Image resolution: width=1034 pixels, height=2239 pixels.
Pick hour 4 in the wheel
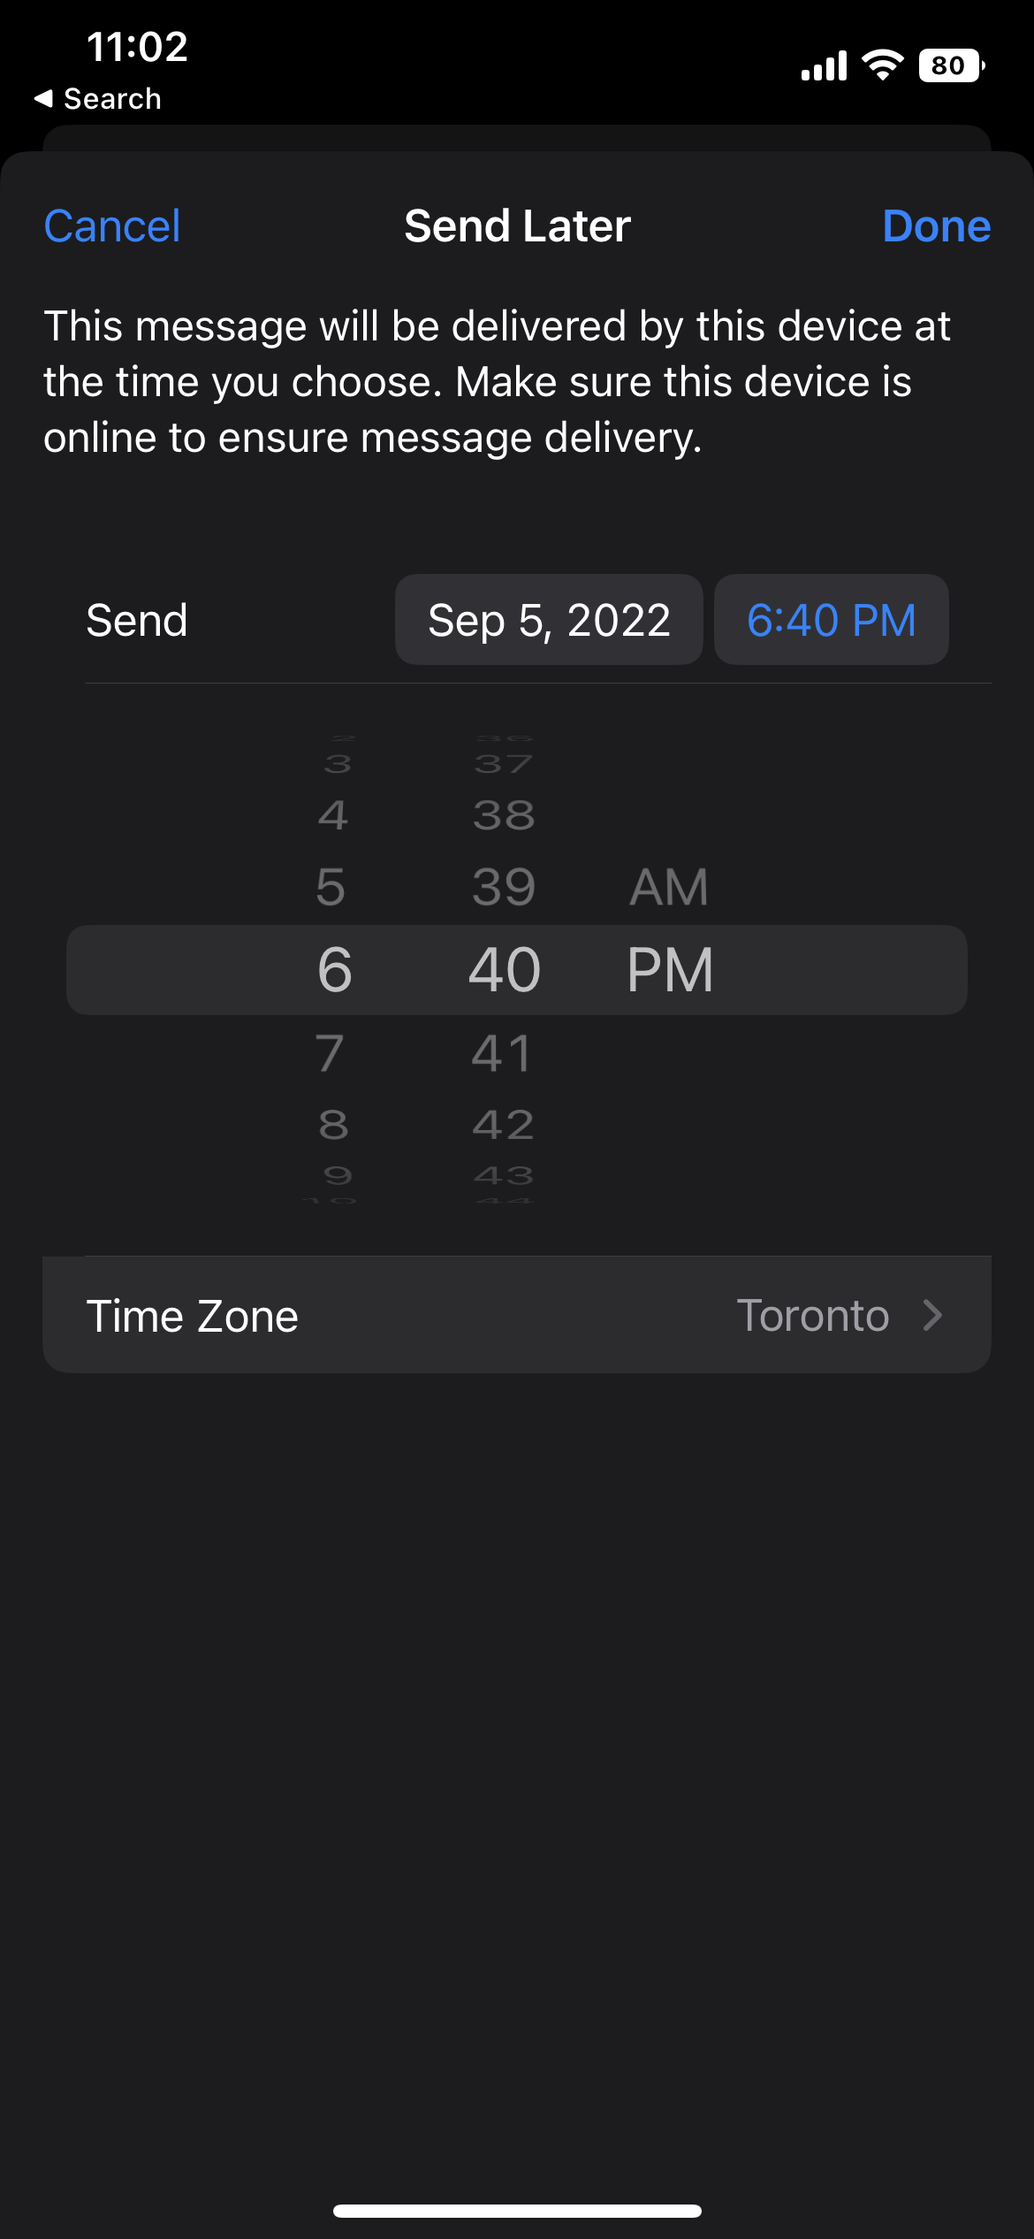click(x=333, y=815)
